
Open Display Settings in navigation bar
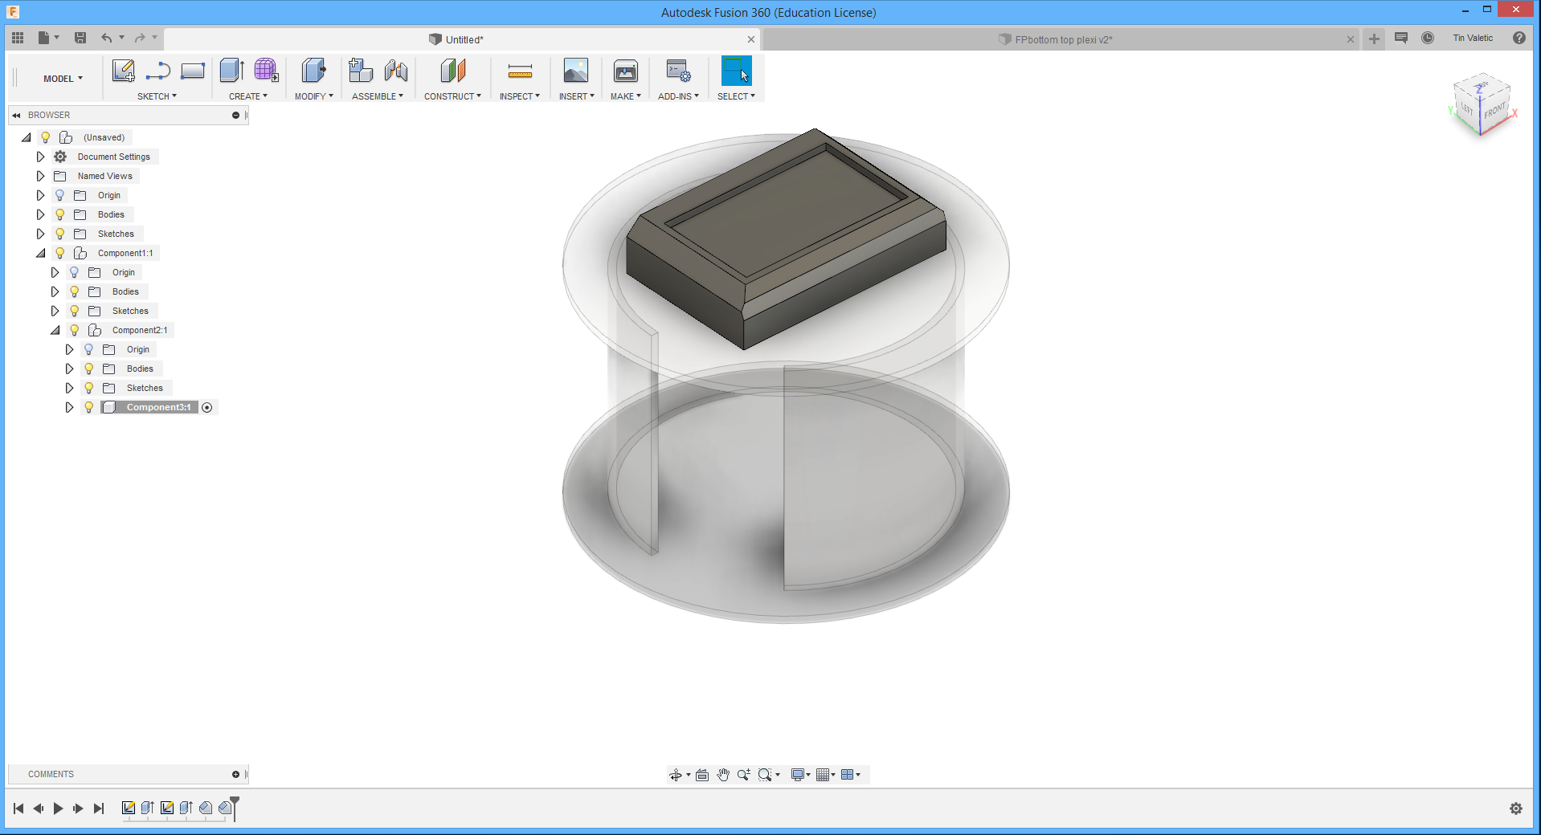point(799,775)
